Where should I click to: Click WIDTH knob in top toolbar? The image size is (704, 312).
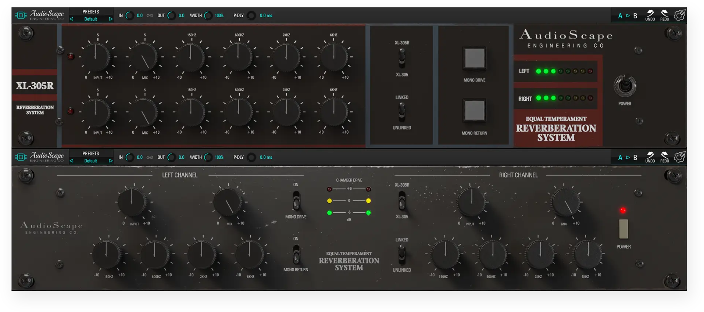[208, 15]
